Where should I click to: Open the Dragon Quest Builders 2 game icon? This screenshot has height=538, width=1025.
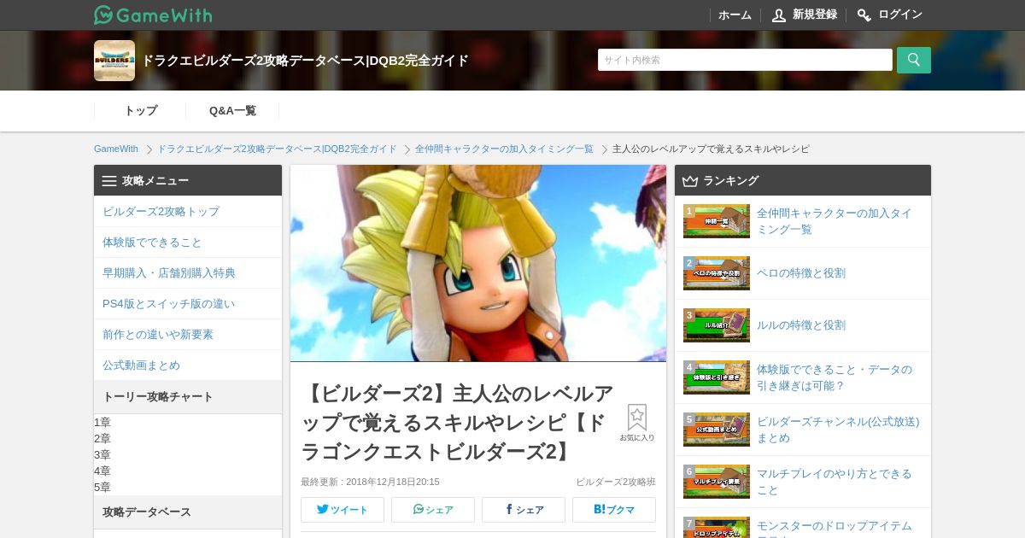(114, 61)
